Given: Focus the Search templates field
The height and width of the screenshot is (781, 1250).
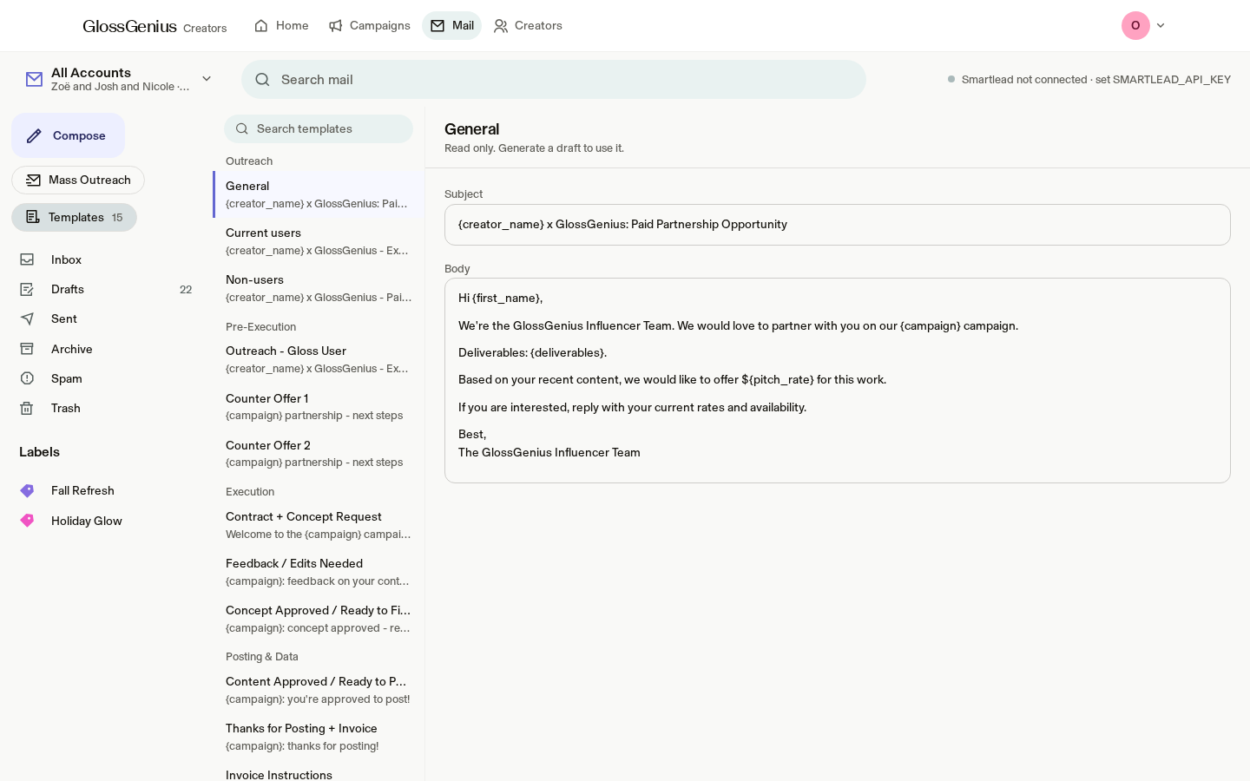Looking at the screenshot, I should [x=319, y=128].
